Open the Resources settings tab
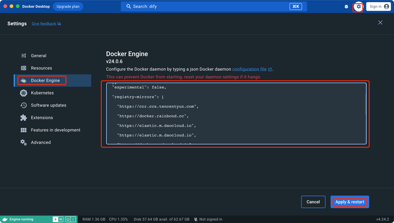The height and width of the screenshot is (223, 394). coord(52,68)
